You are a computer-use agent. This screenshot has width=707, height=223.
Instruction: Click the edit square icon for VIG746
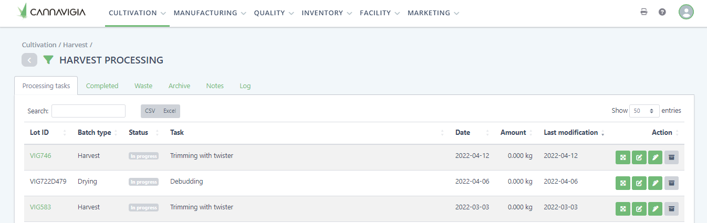click(x=639, y=157)
